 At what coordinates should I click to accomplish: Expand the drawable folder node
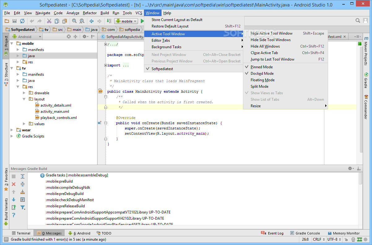click(24, 93)
